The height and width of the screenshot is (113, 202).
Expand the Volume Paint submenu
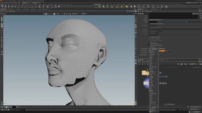[x=154, y=103]
